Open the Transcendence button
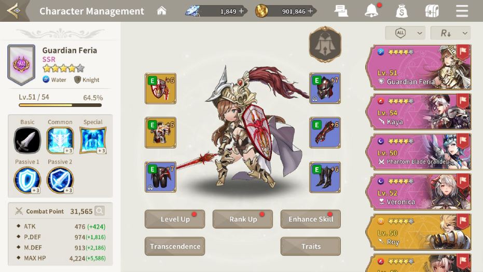 [x=175, y=246]
